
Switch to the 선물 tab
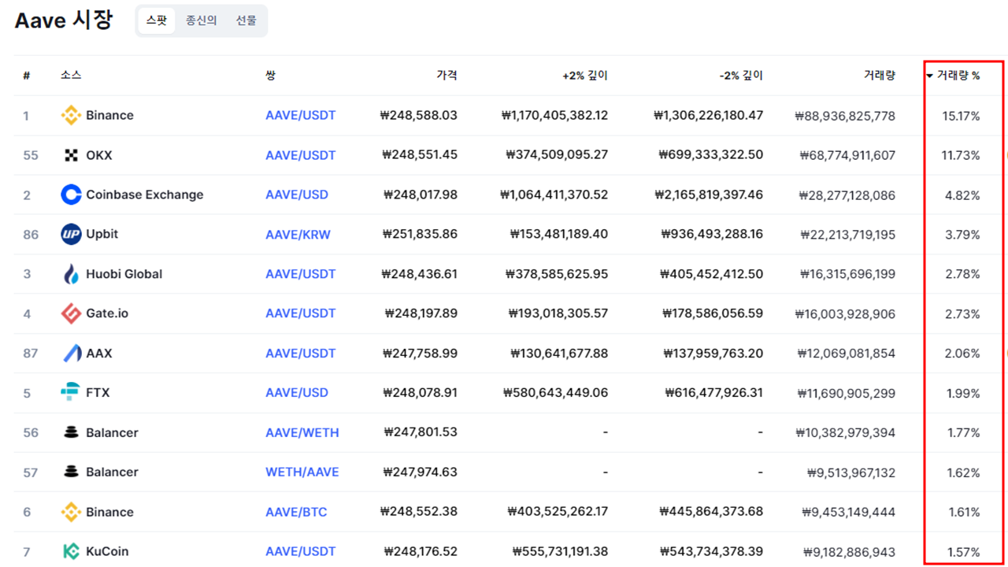pos(246,20)
